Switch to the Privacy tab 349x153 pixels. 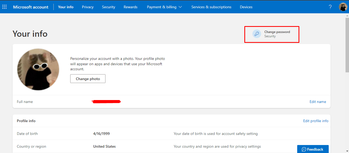pos(88,7)
